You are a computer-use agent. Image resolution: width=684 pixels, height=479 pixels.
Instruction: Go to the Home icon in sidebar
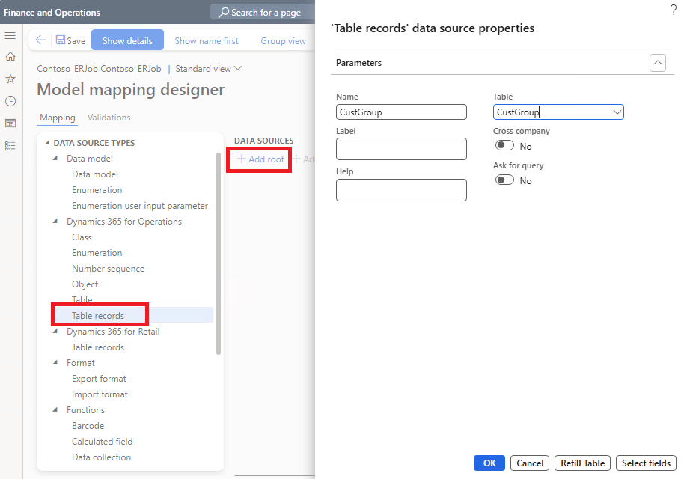tap(10, 57)
